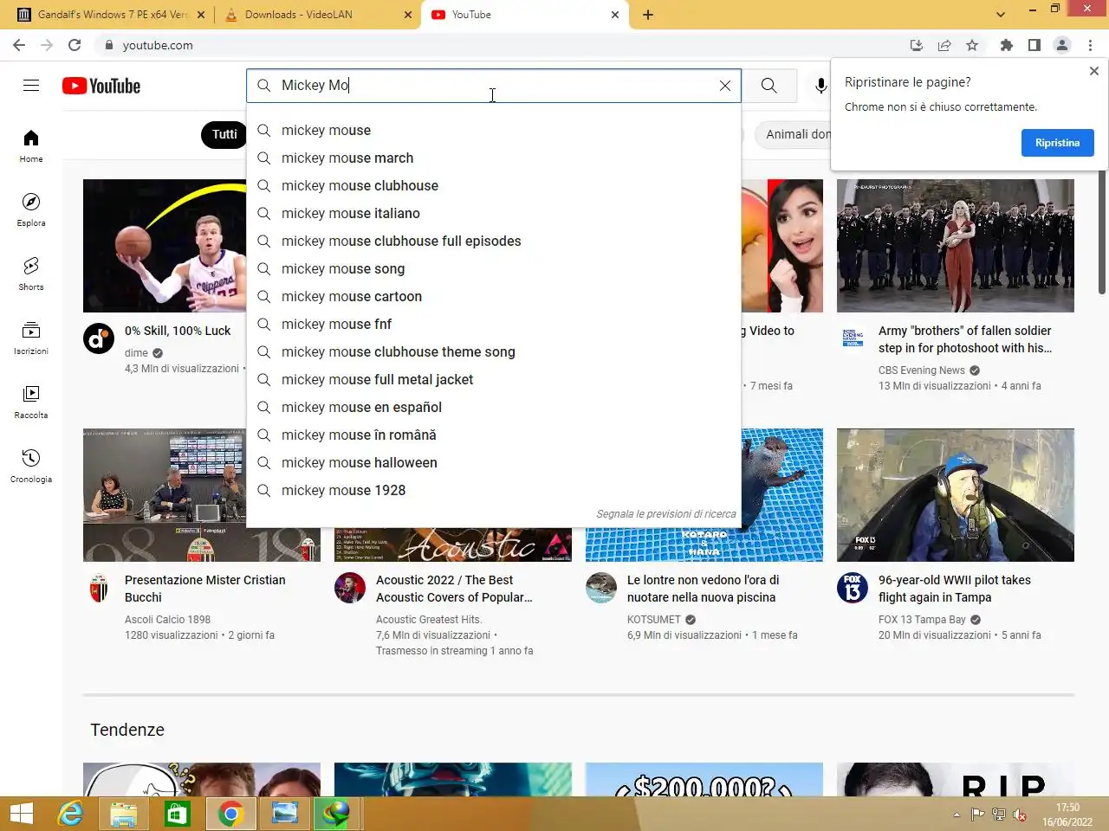Open Esplora in the sidebar

tap(31, 210)
